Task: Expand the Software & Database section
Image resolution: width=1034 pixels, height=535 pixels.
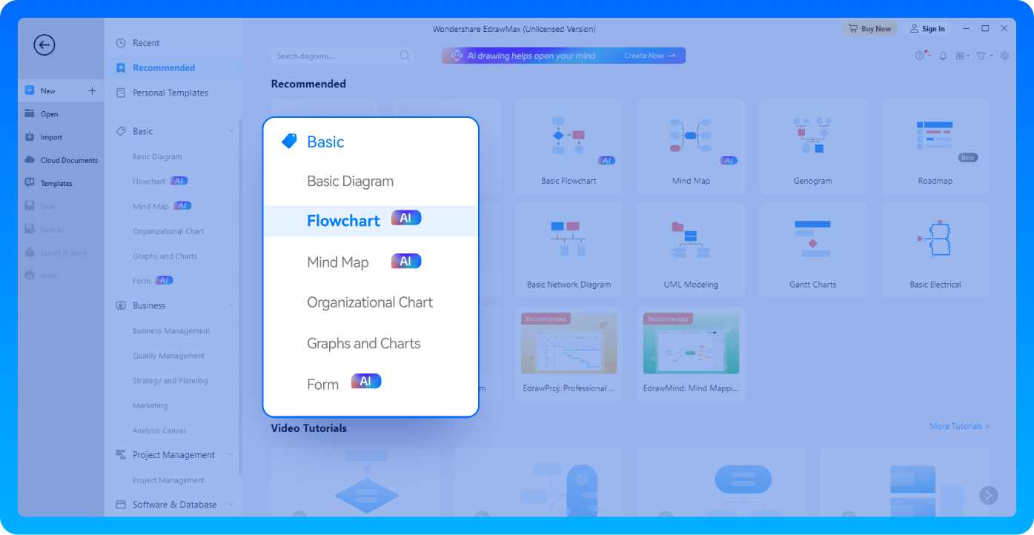Action: (231, 504)
